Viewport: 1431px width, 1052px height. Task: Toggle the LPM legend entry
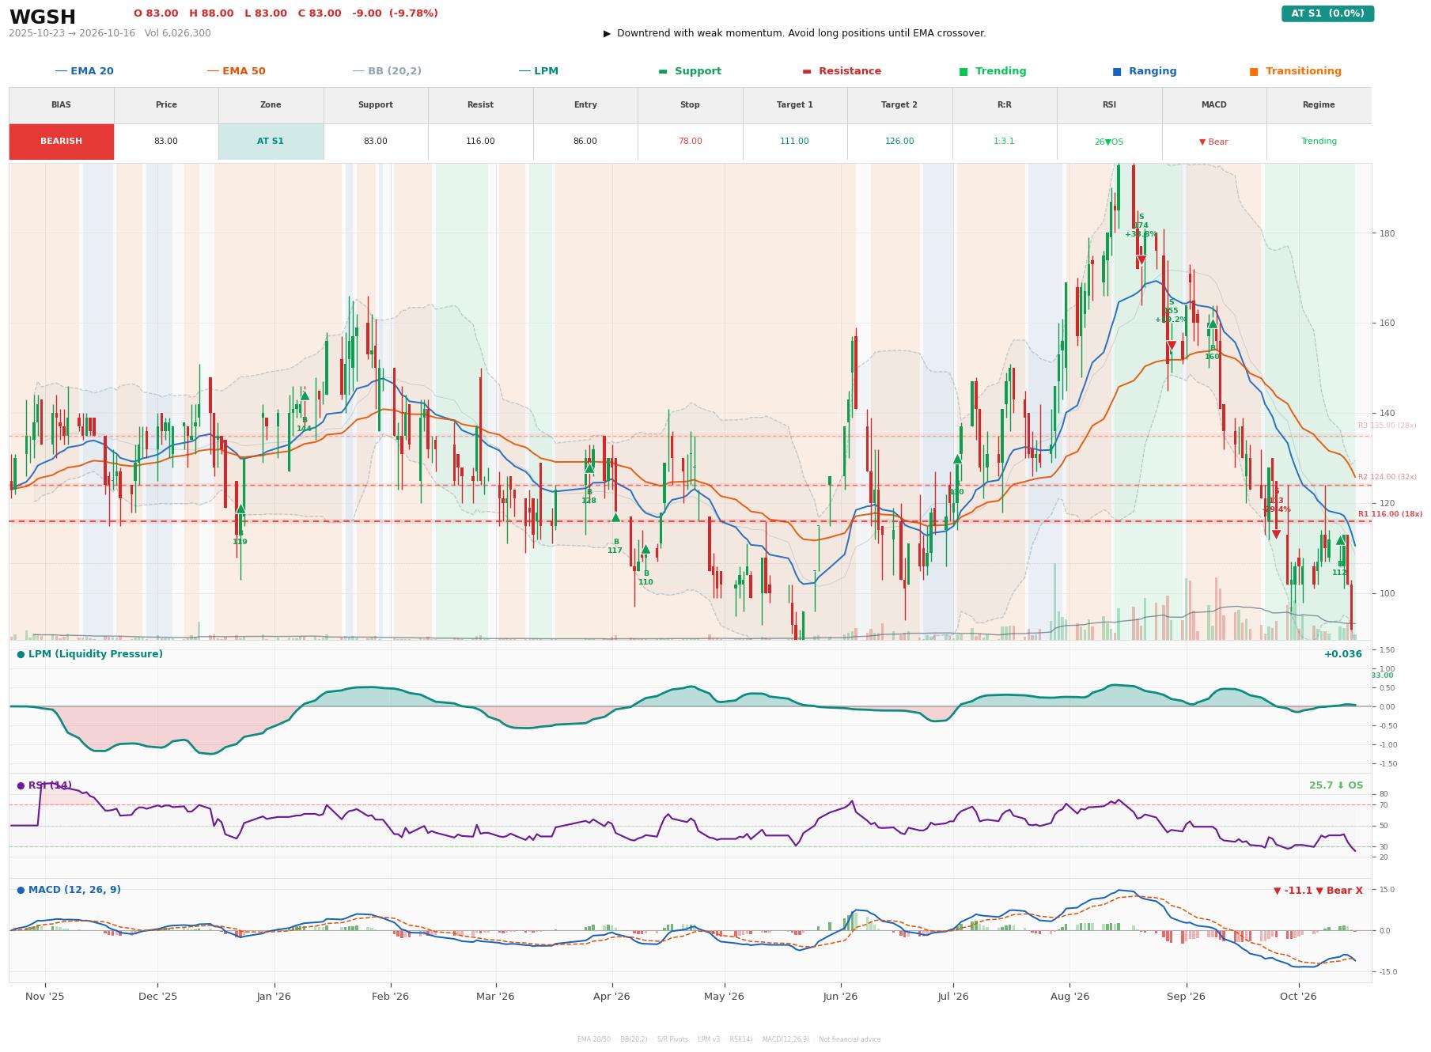(538, 71)
